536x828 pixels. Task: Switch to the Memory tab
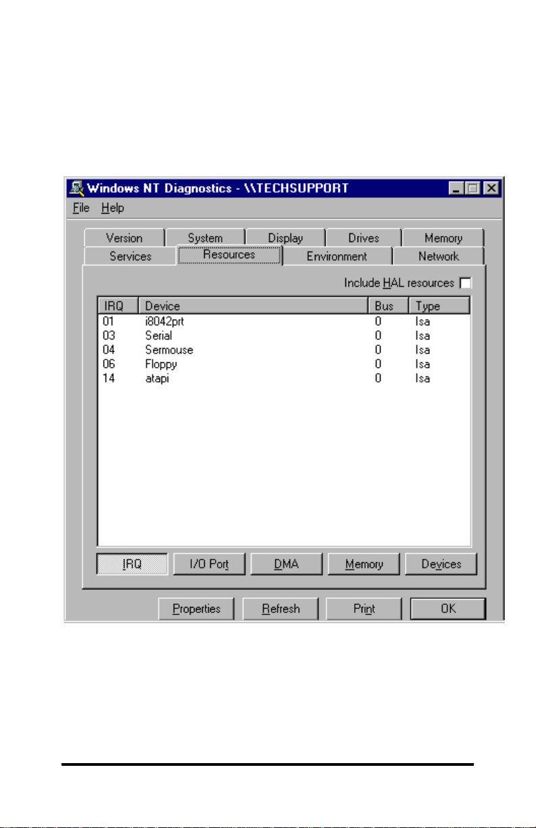tap(443, 238)
